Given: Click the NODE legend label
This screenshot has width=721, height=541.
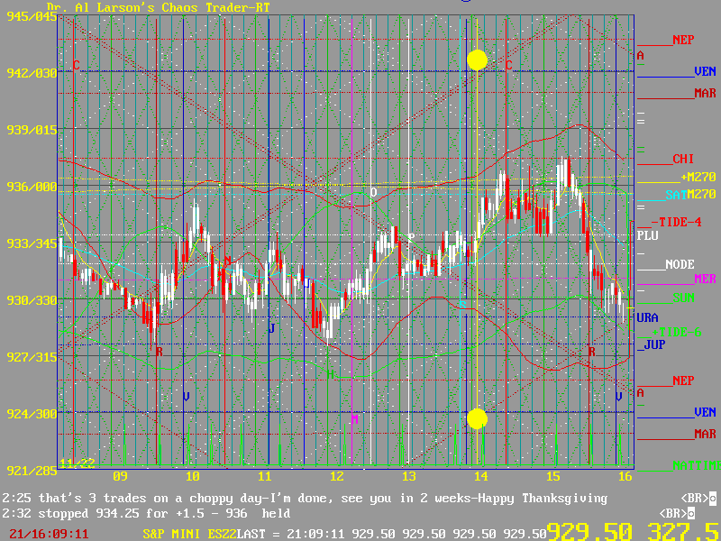Looking at the screenshot, I should (680, 264).
